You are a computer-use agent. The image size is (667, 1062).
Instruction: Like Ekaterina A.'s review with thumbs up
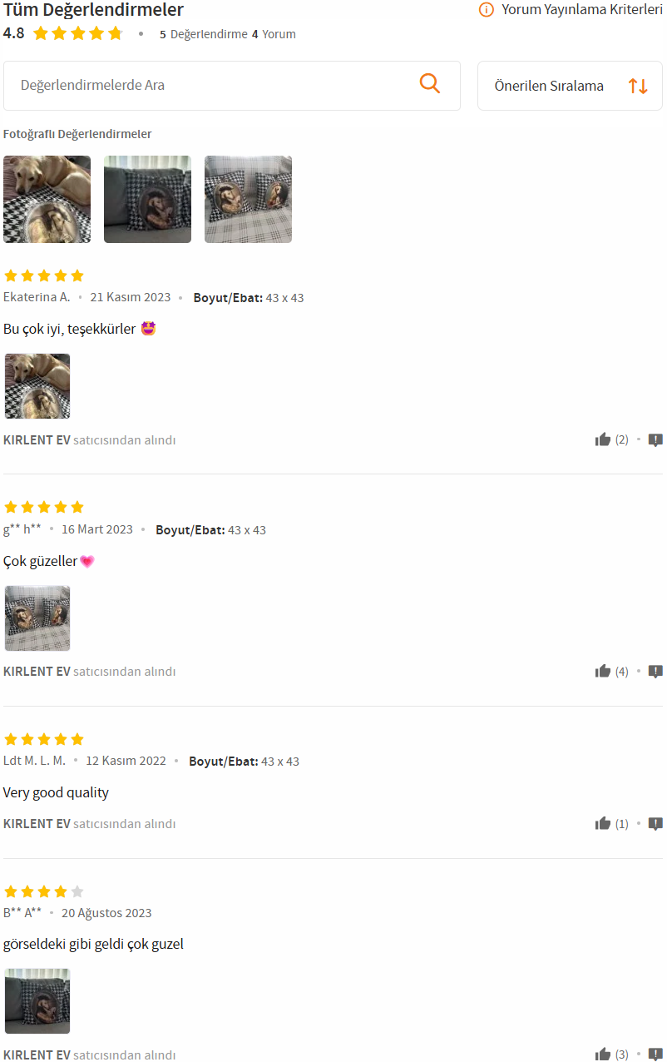(603, 439)
